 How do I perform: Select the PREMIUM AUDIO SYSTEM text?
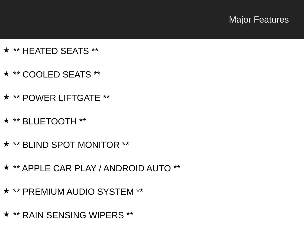[x=78, y=192]
